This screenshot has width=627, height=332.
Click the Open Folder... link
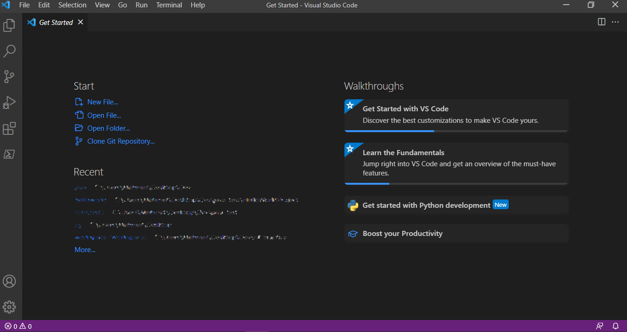point(109,128)
